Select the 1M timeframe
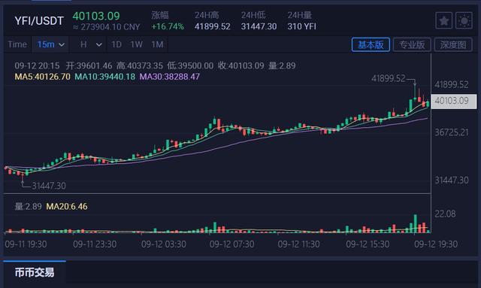The height and width of the screenshot is (288, 481). (157, 44)
